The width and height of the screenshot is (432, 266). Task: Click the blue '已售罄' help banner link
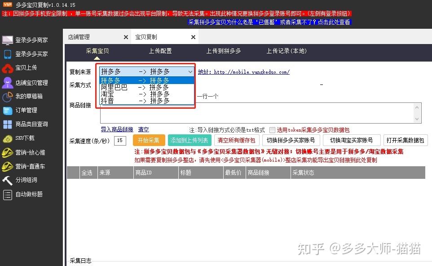[x=269, y=22]
